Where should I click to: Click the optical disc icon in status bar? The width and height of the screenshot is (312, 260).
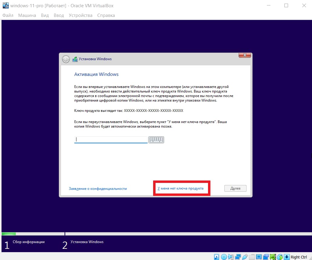[224, 257]
